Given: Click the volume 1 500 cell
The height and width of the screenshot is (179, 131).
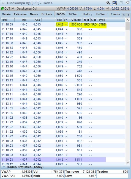Looking at the screenshot, I should (78, 76).
